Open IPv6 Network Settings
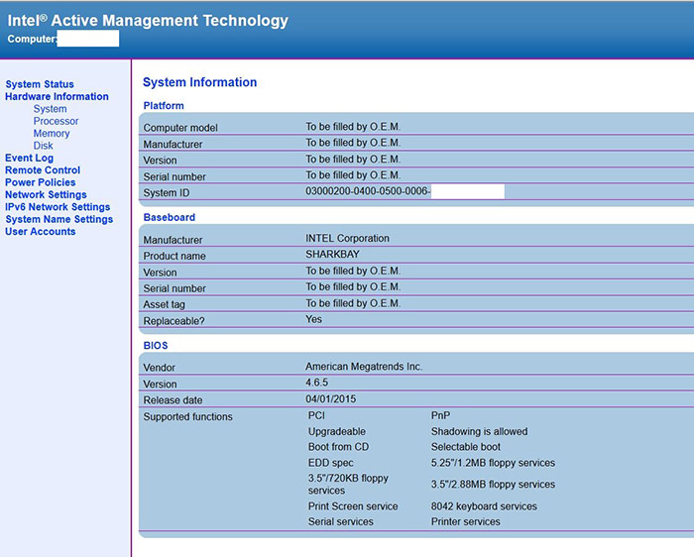This screenshot has height=557, width=694. coord(58,207)
